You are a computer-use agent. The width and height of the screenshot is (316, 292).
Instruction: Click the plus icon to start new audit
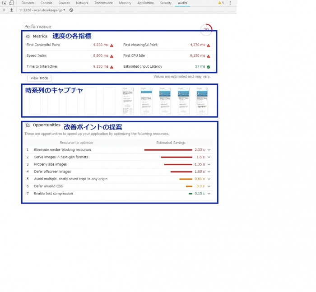coord(4,9)
